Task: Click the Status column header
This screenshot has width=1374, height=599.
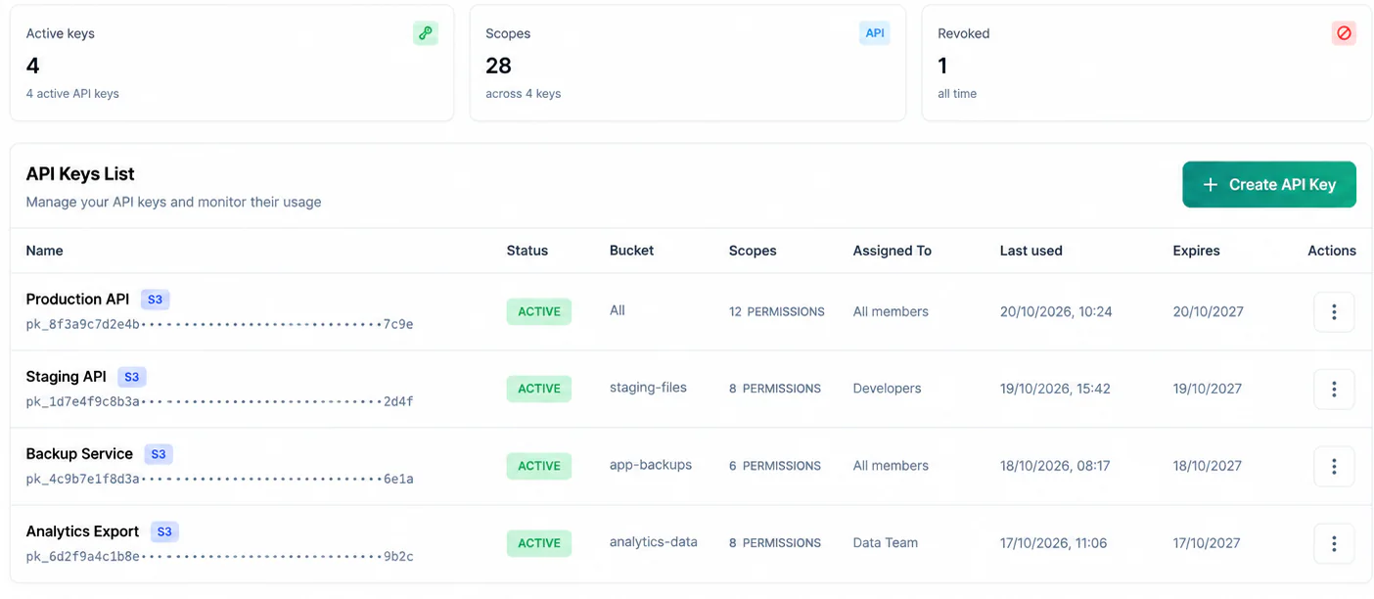Action: tap(527, 251)
